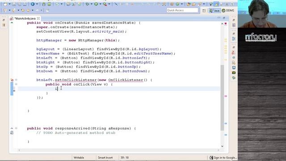This screenshot has width=286, height=161.
Task: Click the Debug bug toolbar icon
Action: point(88,4)
